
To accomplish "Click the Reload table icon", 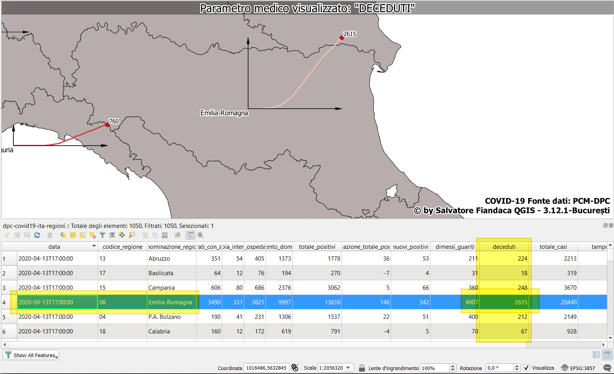I will point(37,235).
